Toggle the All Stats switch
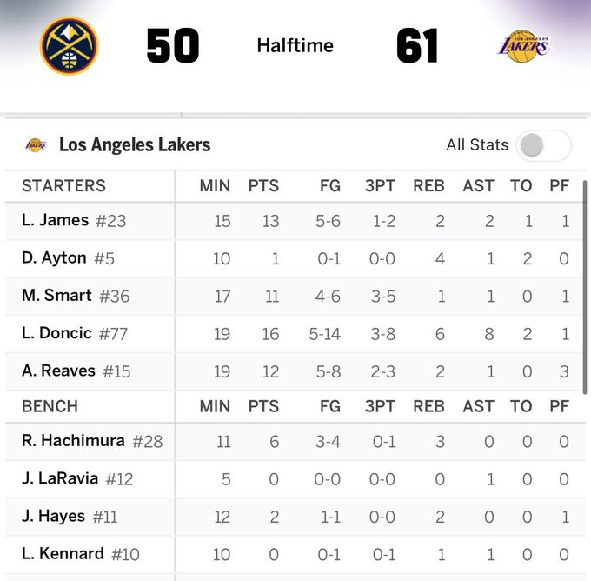591x581 pixels. click(543, 145)
